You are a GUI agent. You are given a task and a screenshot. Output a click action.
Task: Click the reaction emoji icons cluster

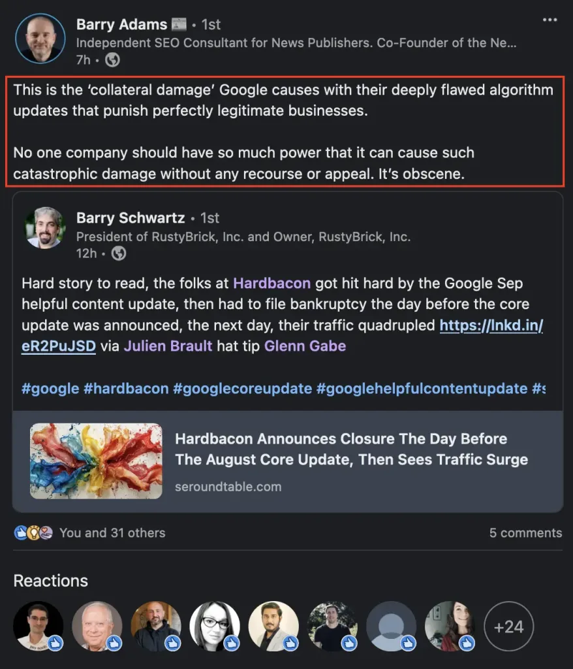coord(33,533)
